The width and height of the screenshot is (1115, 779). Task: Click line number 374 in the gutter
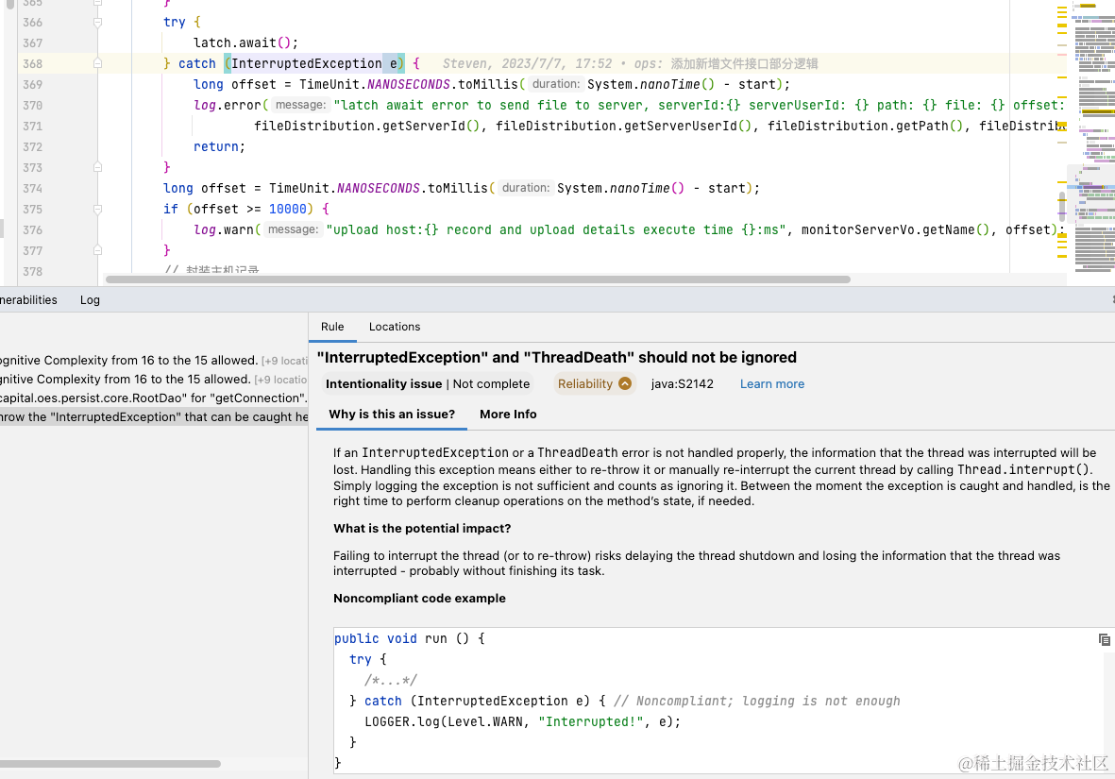[33, 189]
